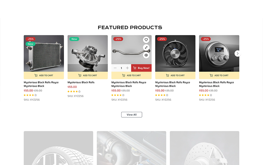Click View All button
Image resolution: width=263 pixels, height=165 pixels.
[x=132, y=115]
